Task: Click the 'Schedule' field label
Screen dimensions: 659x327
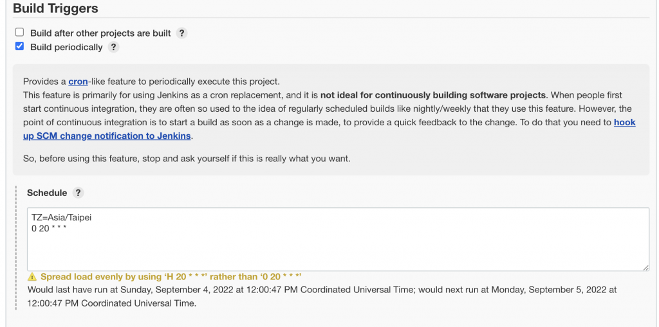Action: pos(47,193)
